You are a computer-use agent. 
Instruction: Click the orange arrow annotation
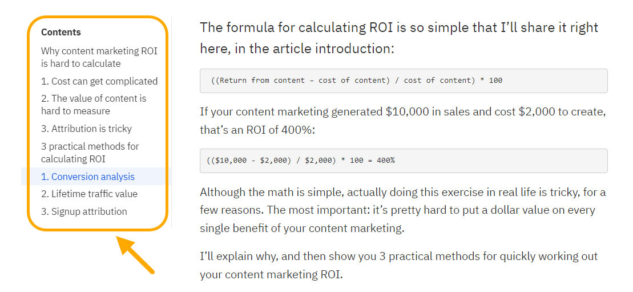tap(136, 257)
